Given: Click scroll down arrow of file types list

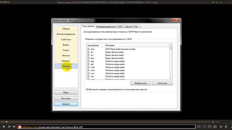Looking at the screenshot, I should click(x=171, y=78).
